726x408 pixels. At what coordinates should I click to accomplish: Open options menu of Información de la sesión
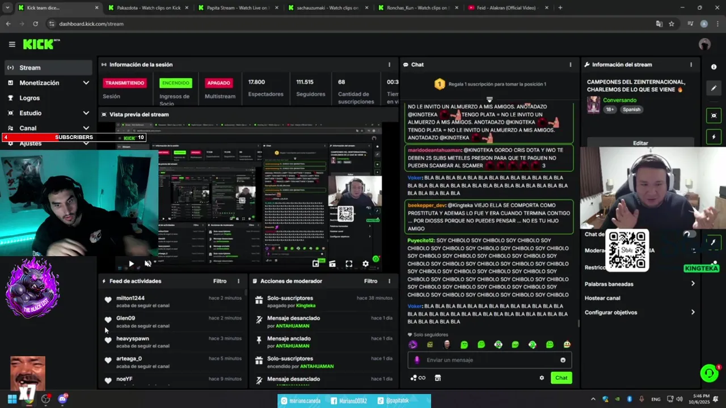coord(389,65)
